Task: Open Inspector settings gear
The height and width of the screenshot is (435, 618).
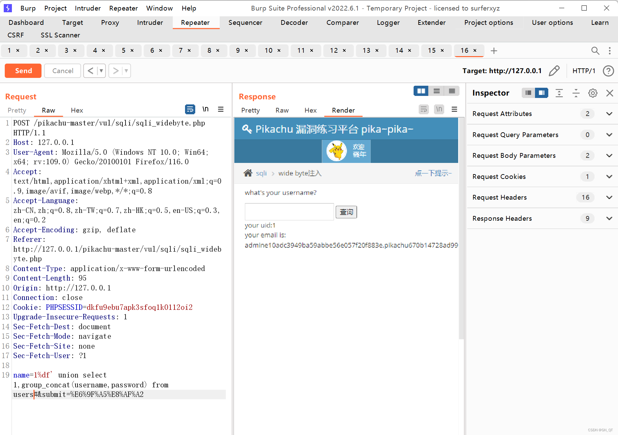Action: (x=592, y=93)
